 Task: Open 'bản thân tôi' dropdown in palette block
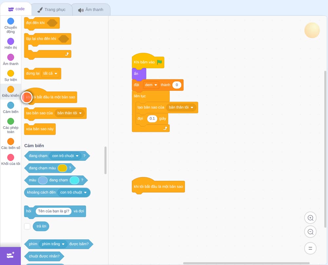tap(70, 113)
